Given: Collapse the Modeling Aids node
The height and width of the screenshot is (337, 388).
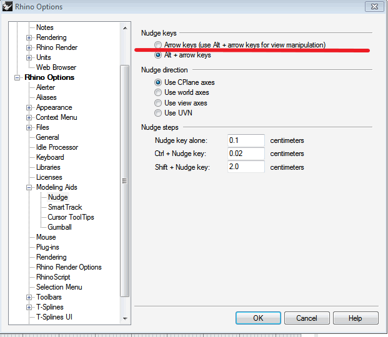Looking at the screenshot, I should point(29,187).
